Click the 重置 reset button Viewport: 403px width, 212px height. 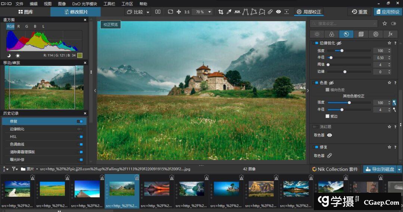359,12
